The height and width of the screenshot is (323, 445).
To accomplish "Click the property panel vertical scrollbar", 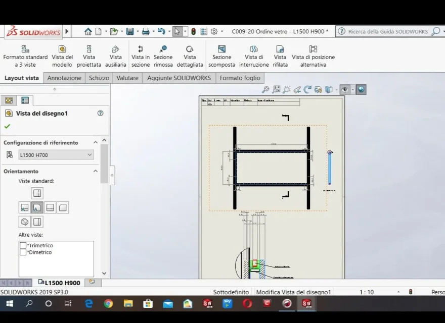I will pos(104,164).
